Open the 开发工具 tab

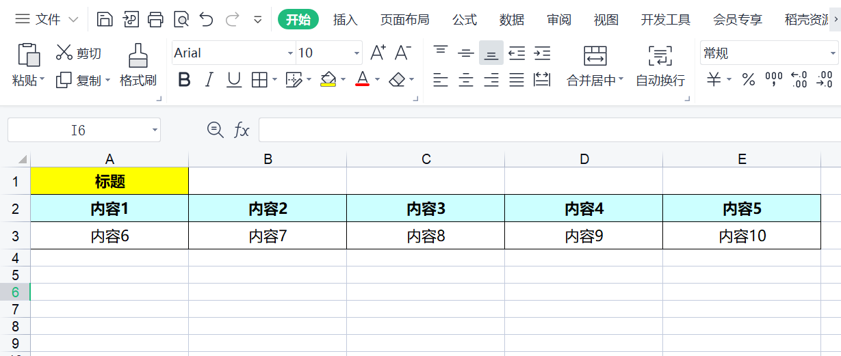(x=666, y=20)
